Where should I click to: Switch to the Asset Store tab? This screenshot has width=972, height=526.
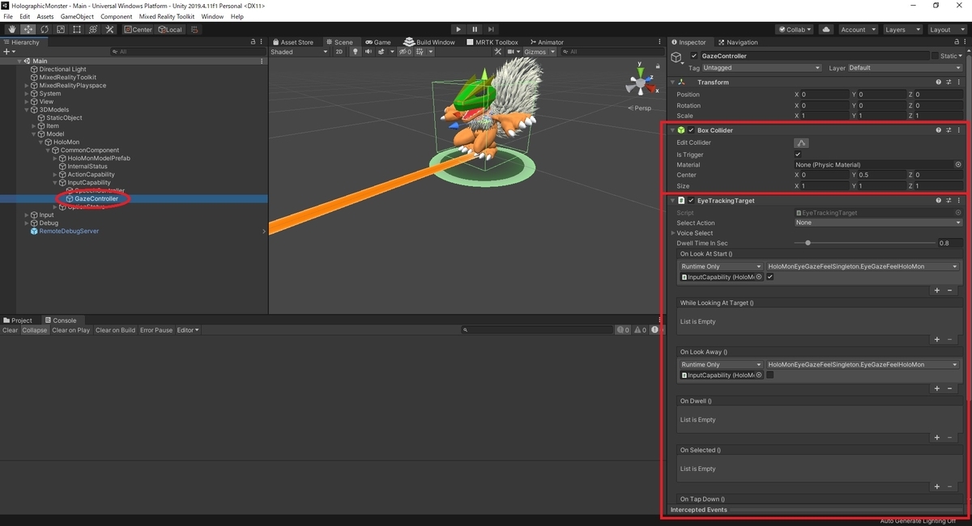(x=292, y=42)
